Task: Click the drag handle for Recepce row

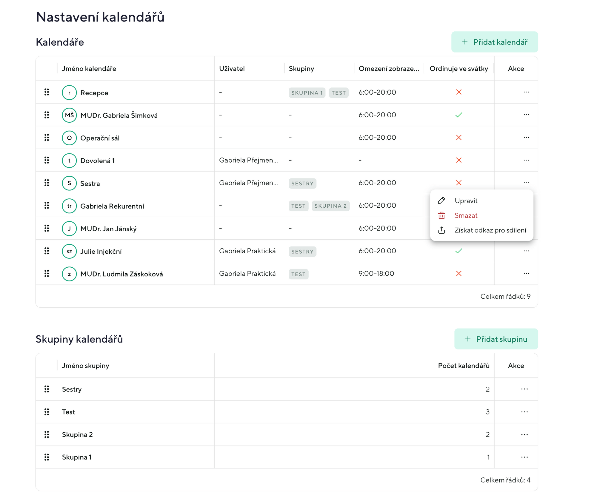Action: pos(47,92)
